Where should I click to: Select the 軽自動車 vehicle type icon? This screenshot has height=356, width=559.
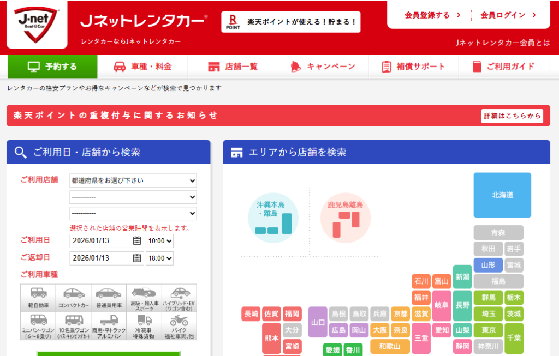(38, 298)
